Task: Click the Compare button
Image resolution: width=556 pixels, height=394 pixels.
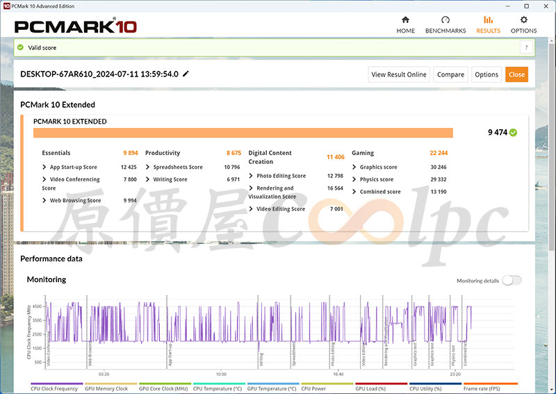Action: click(450, 74)
